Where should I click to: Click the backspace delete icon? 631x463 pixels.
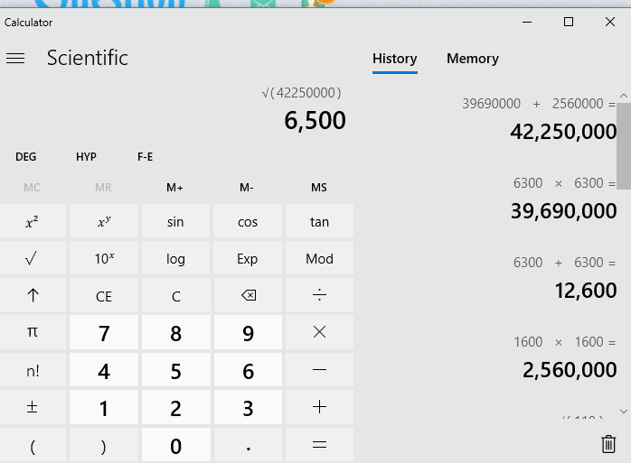point(248,296)
